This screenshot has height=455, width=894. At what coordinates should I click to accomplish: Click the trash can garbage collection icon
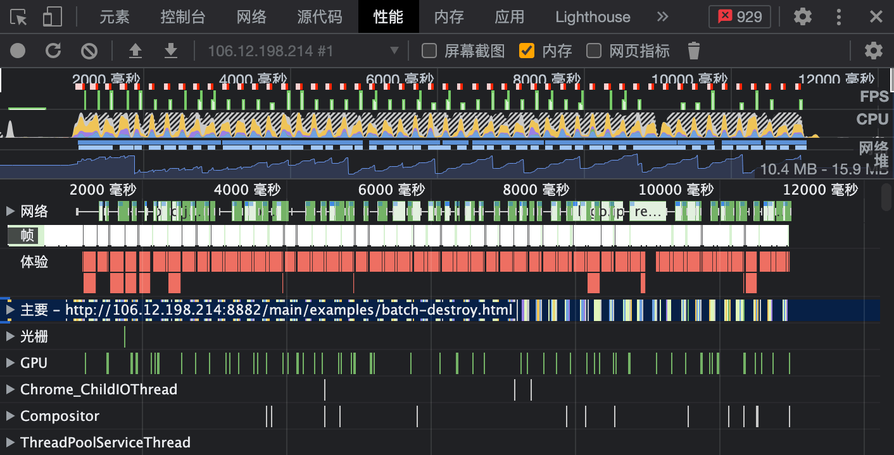pyautogui.click(x=694, y=51)
